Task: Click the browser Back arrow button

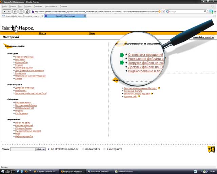Action: click(x=4, y=12)
